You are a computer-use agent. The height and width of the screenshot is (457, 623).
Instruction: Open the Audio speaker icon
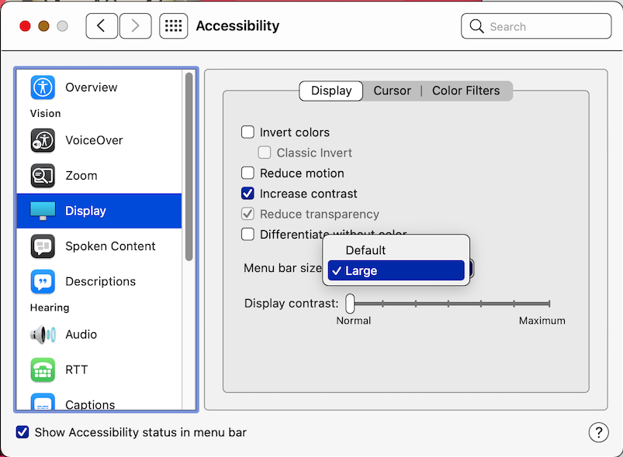[43, 335]
